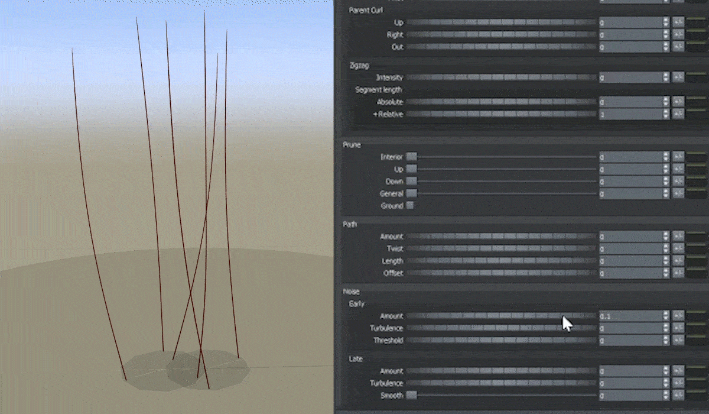Viewport: 709px width, 414px height.
Task: Click the Prune Interior slider handle
Action: 412,157
